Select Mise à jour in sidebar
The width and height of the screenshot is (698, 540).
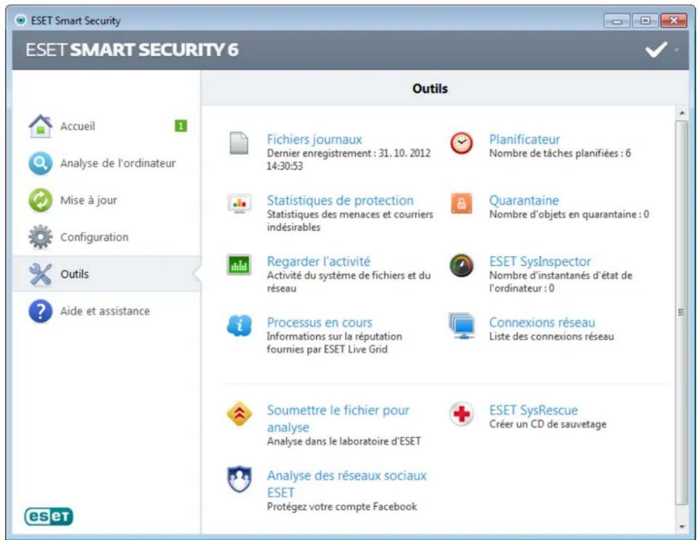(x=88, y=200)
